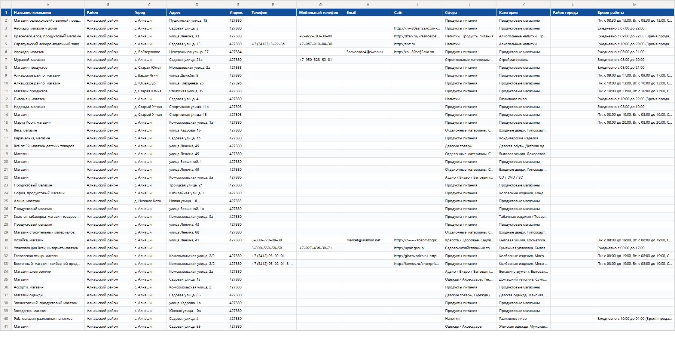This screenshot has width=675, height=337.
Task: Select row 20 by its row number
Action: 6,162
